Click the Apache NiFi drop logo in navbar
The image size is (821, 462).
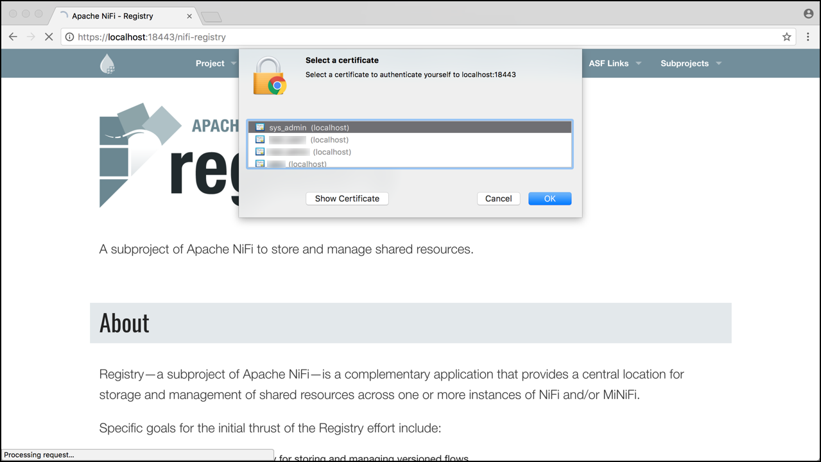[x=107, y=63]
